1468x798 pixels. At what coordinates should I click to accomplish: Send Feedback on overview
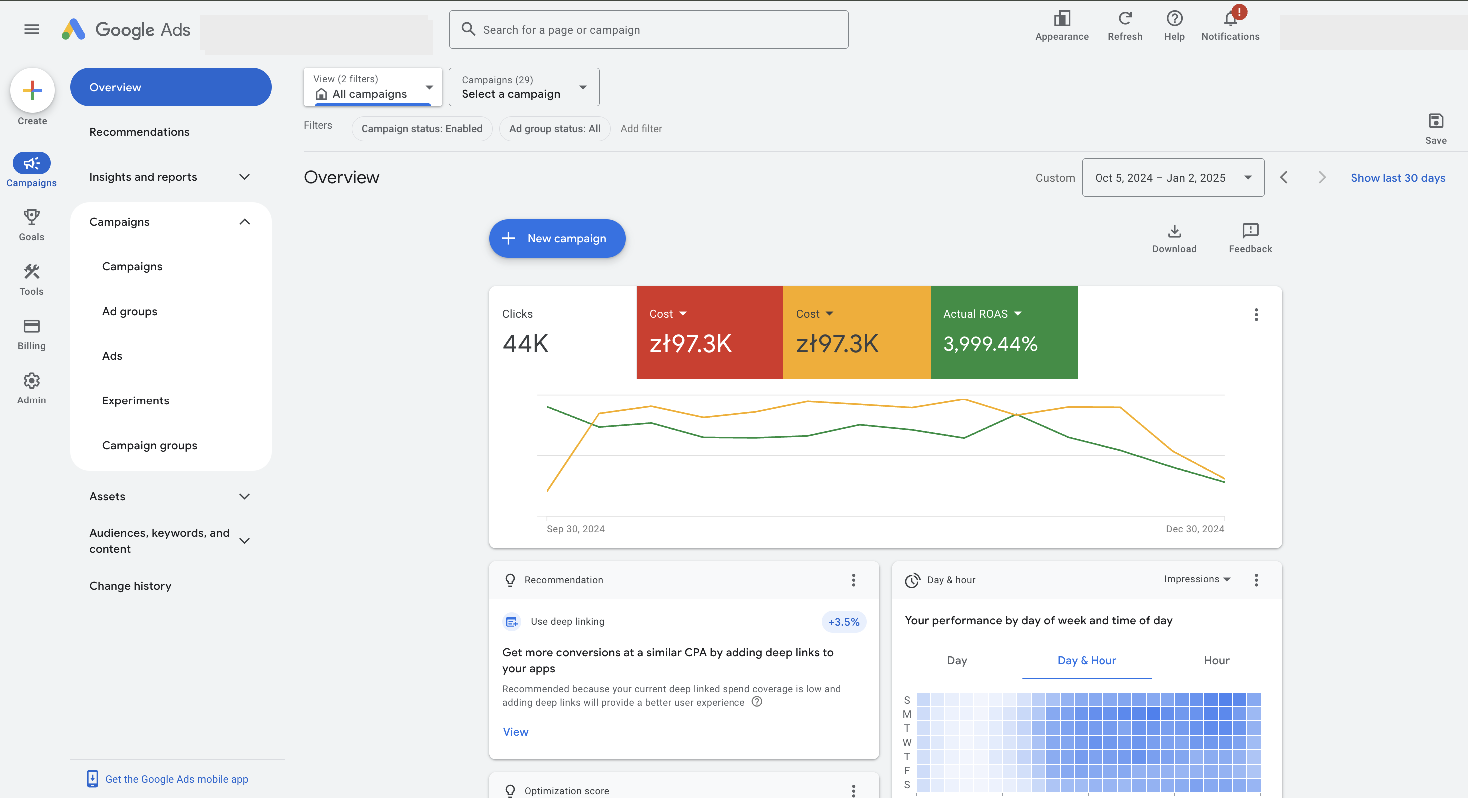coord(1250,238)
